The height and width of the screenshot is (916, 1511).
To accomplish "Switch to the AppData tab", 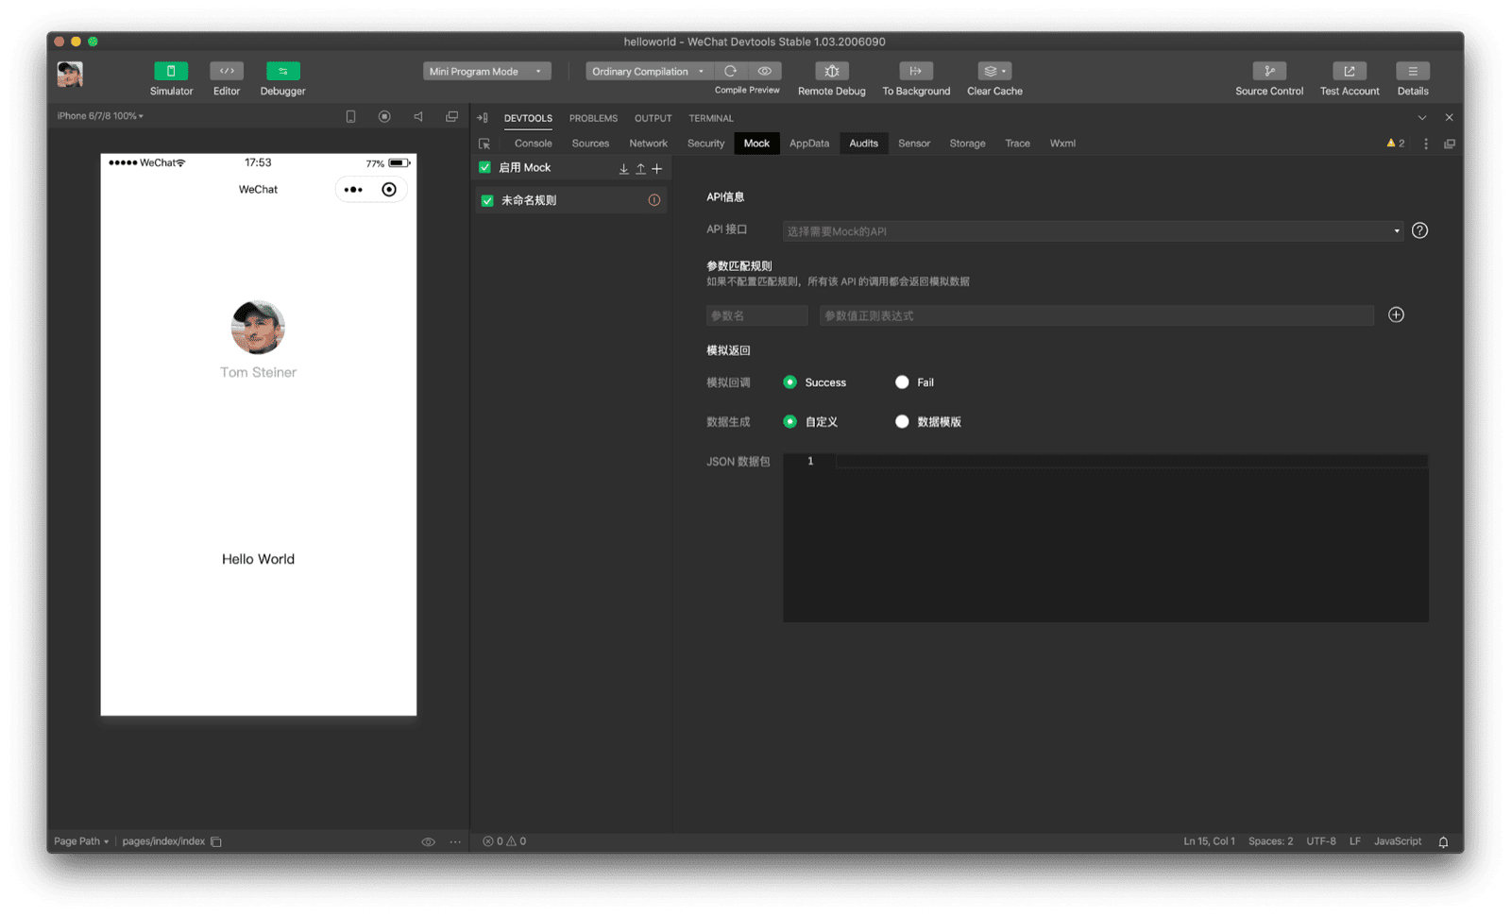I will click(808, 143).
